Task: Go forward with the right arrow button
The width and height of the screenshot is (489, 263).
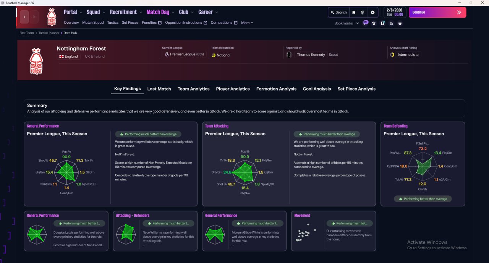Action: pos(34,17)
